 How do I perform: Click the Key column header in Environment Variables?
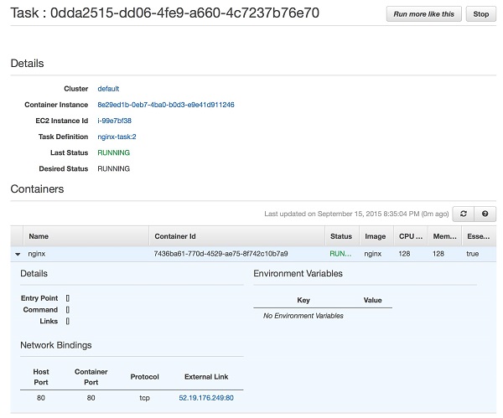303,300
